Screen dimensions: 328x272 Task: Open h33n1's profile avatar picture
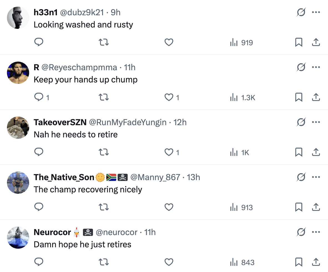coord(18,18)
